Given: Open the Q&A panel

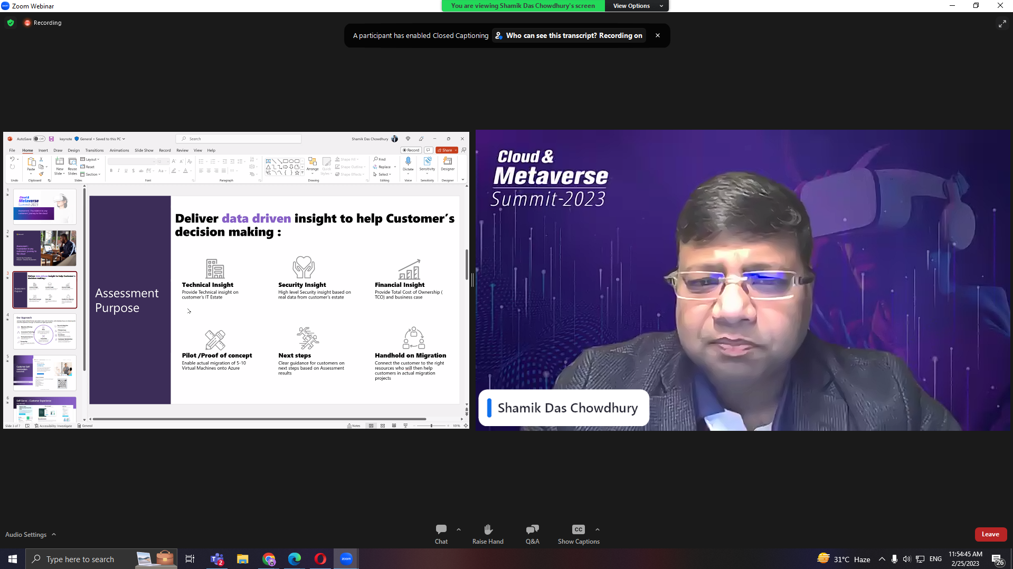Looking at the screenshot, I should 532,534.
